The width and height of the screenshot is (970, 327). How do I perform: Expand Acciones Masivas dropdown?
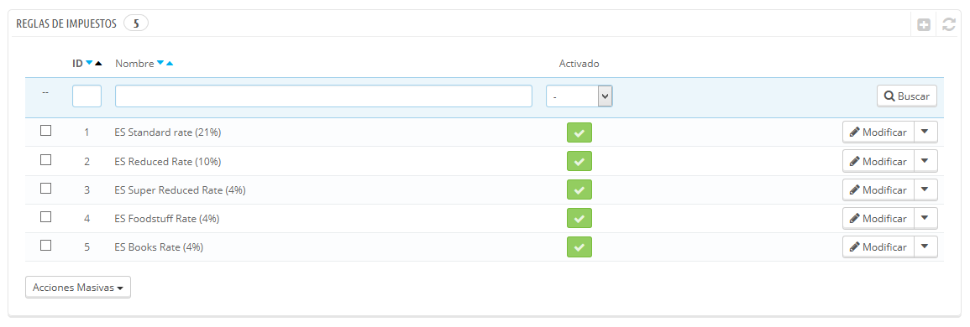pyautogui.click(x=78, y=288)
